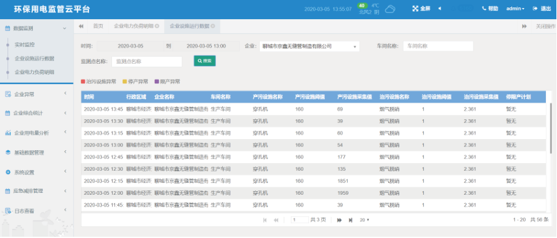Click the tabs scroll-left double arrow
The height and width of the screenshot is (238, 557).
(x=81, y=26)
